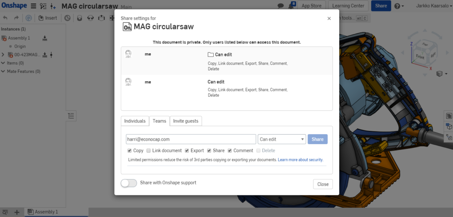Select Assembly 1 in the instances list

(x=19, y=38)
